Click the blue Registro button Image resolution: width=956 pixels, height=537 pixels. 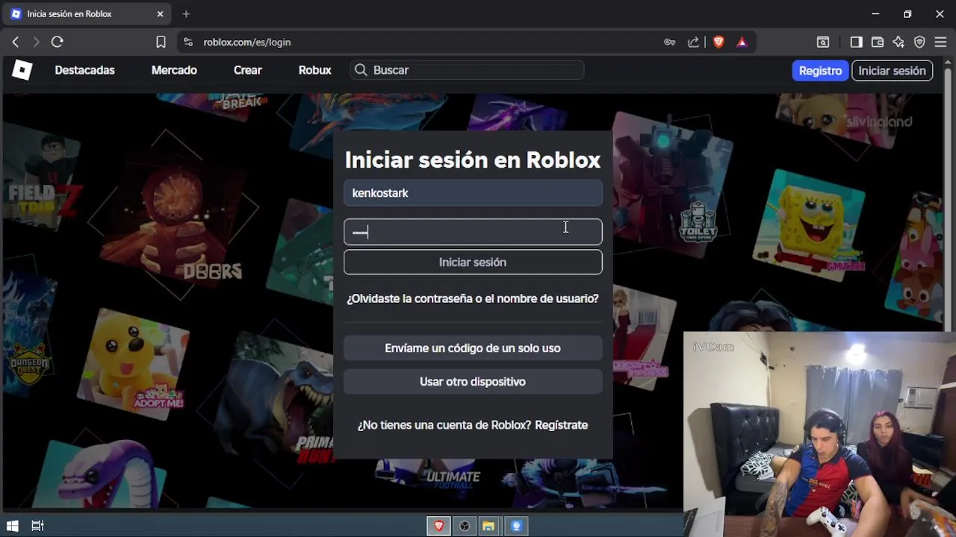click(x=820, y=71)
